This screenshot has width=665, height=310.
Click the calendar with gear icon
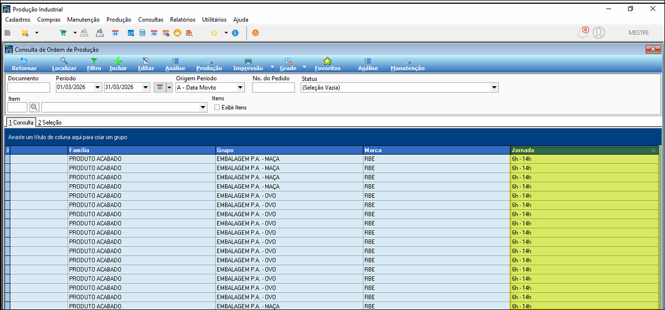pyautogui.click(x=166, y=33)
